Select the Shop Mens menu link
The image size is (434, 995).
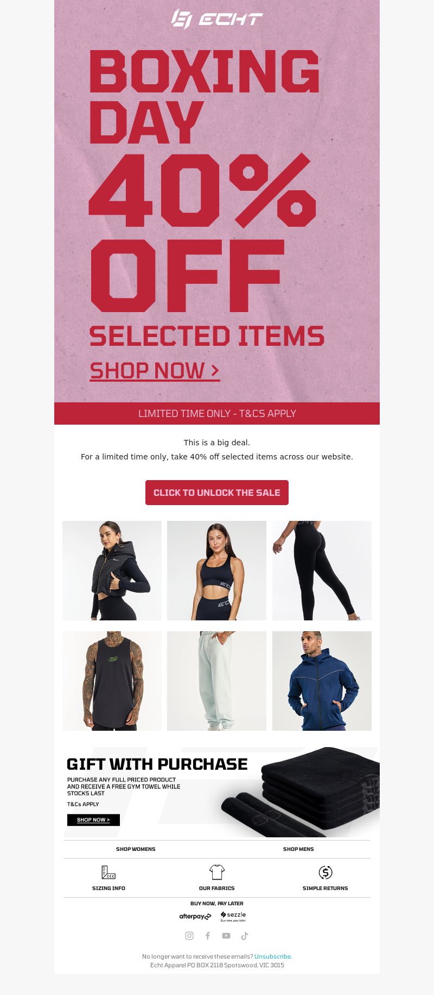[298, 849]
